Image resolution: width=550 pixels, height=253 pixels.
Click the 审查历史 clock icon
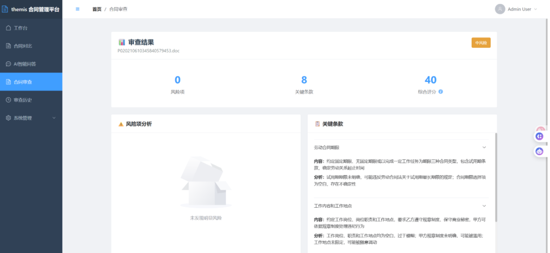tap(9, 100)
